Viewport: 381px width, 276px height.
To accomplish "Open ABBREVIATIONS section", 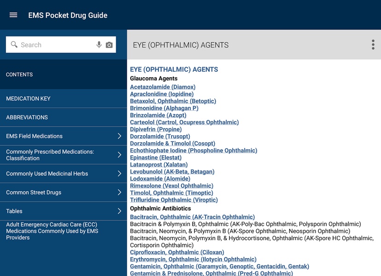I will 64,117.
